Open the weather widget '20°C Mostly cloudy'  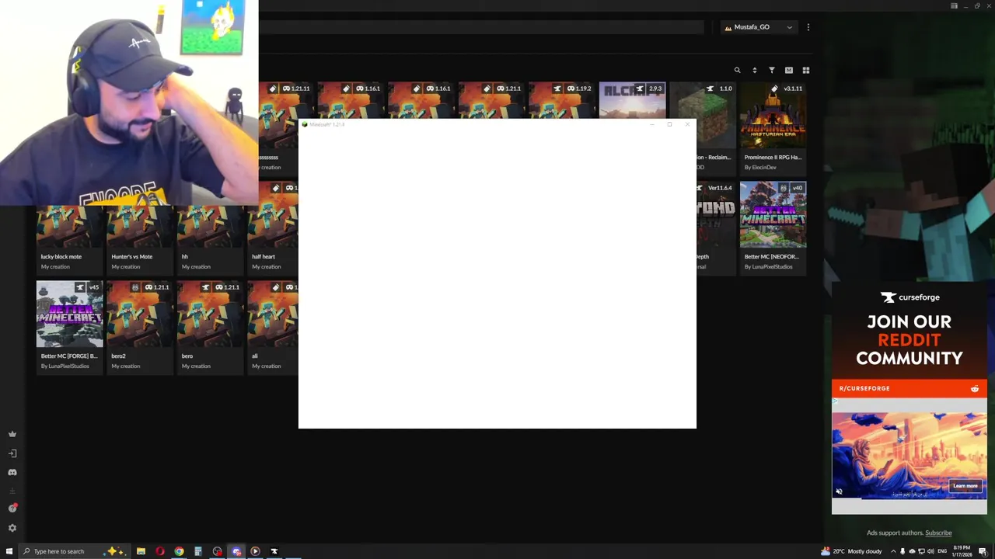coord(851,551)
